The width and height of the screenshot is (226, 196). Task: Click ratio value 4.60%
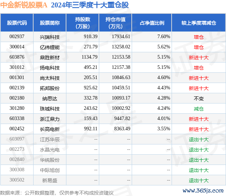tap(163, 78)
